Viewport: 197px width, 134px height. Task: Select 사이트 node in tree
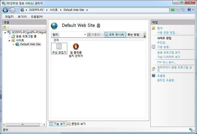coord(20,40)
